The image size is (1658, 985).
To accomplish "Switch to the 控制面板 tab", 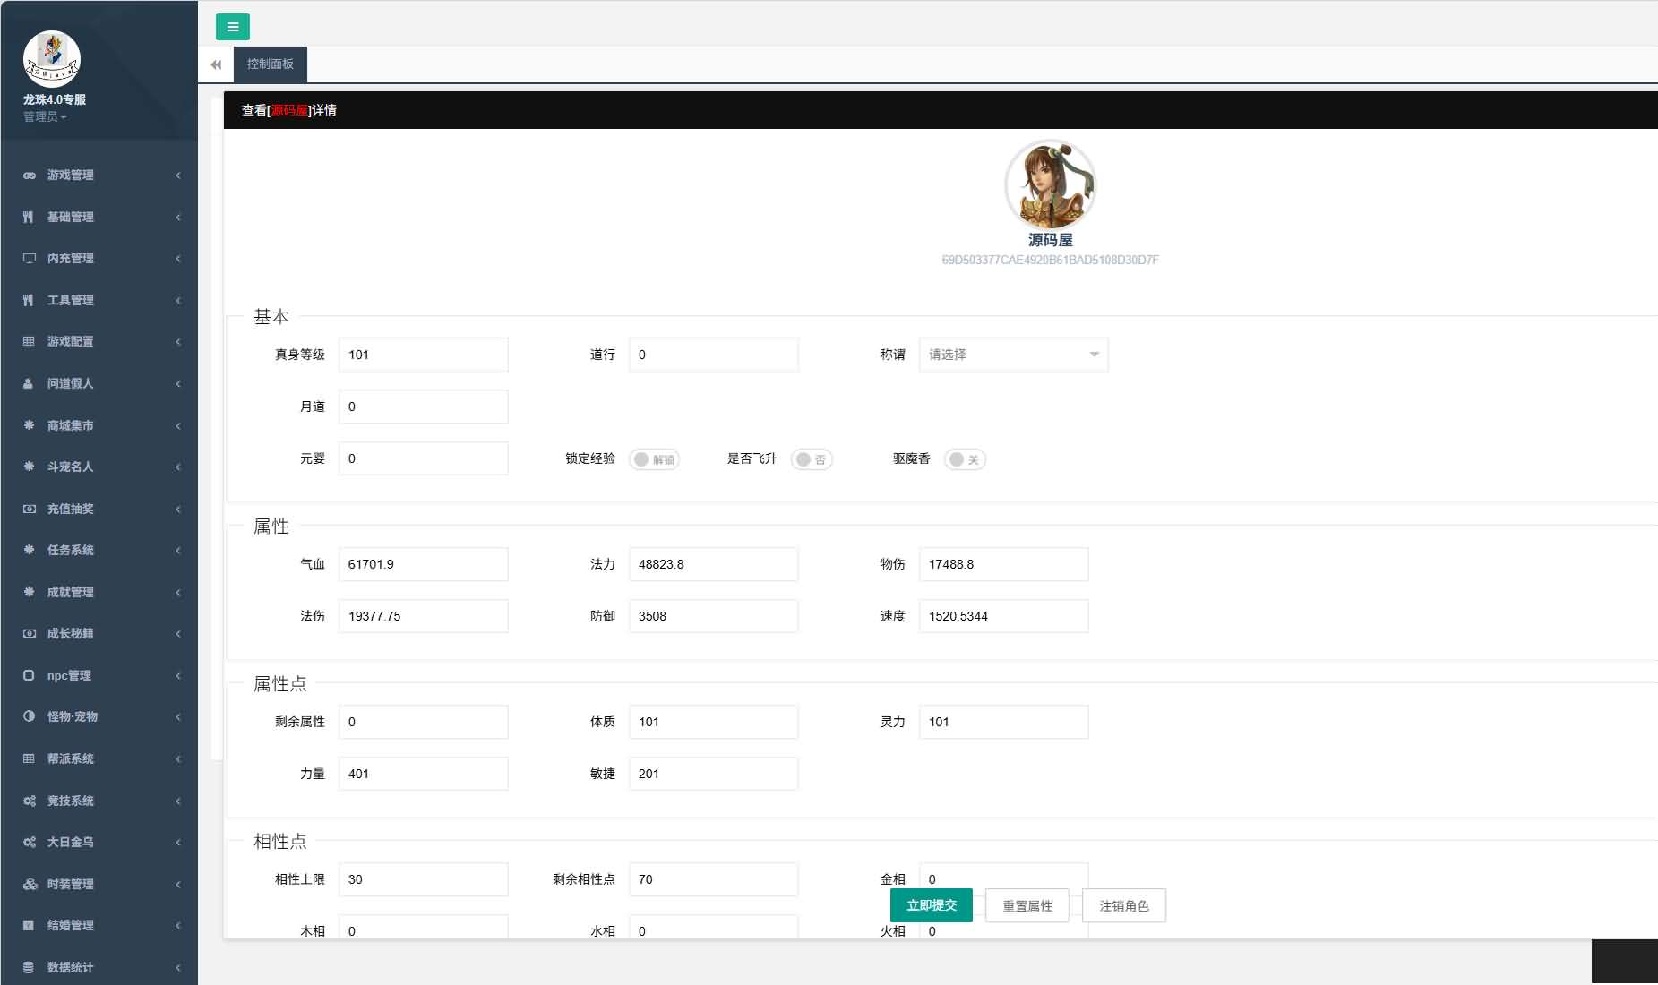I will 271,64.
